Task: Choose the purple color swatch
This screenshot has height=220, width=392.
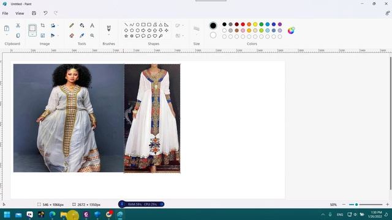Action: coord(280,24)
